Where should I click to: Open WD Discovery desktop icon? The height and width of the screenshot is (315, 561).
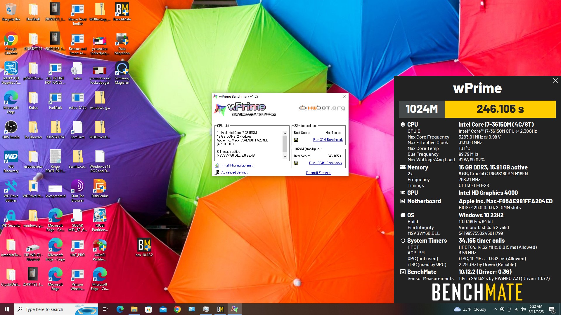click(11, 161)
